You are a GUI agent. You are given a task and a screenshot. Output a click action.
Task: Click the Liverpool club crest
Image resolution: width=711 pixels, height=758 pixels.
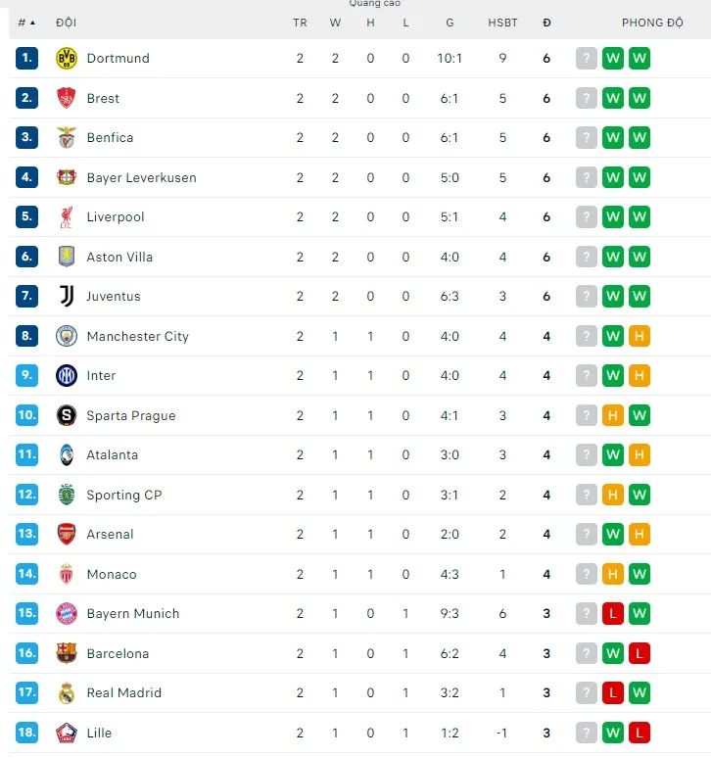67,217
